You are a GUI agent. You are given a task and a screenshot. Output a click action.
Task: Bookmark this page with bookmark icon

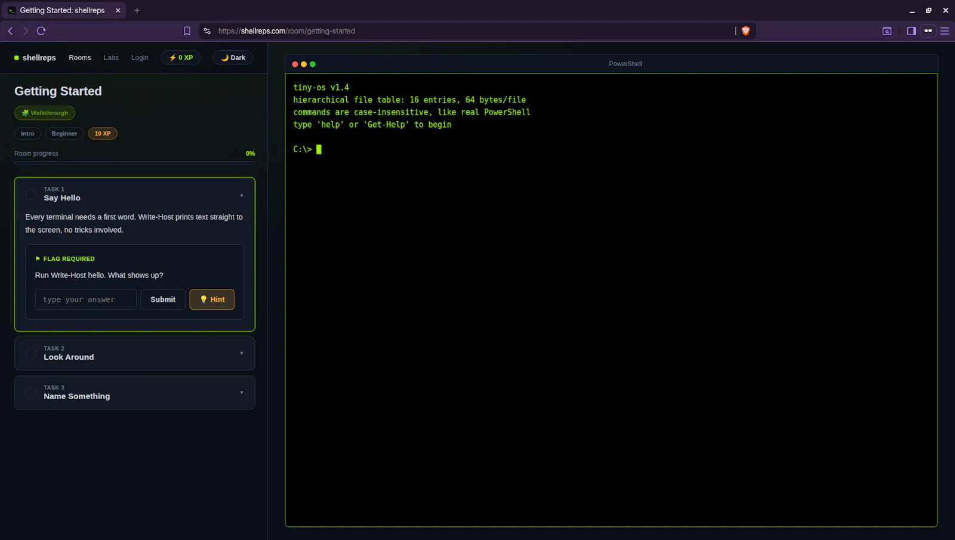pos(187,31)
